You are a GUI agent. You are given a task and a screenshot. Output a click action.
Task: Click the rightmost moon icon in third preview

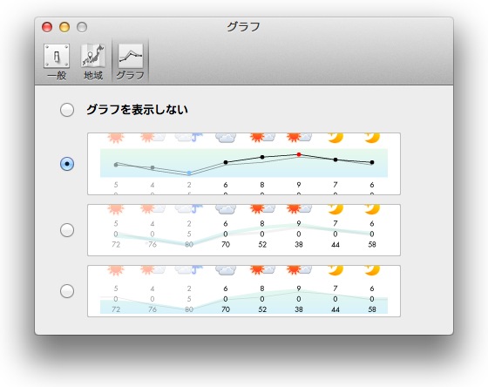pyautogui.click(x=372, y=270)
